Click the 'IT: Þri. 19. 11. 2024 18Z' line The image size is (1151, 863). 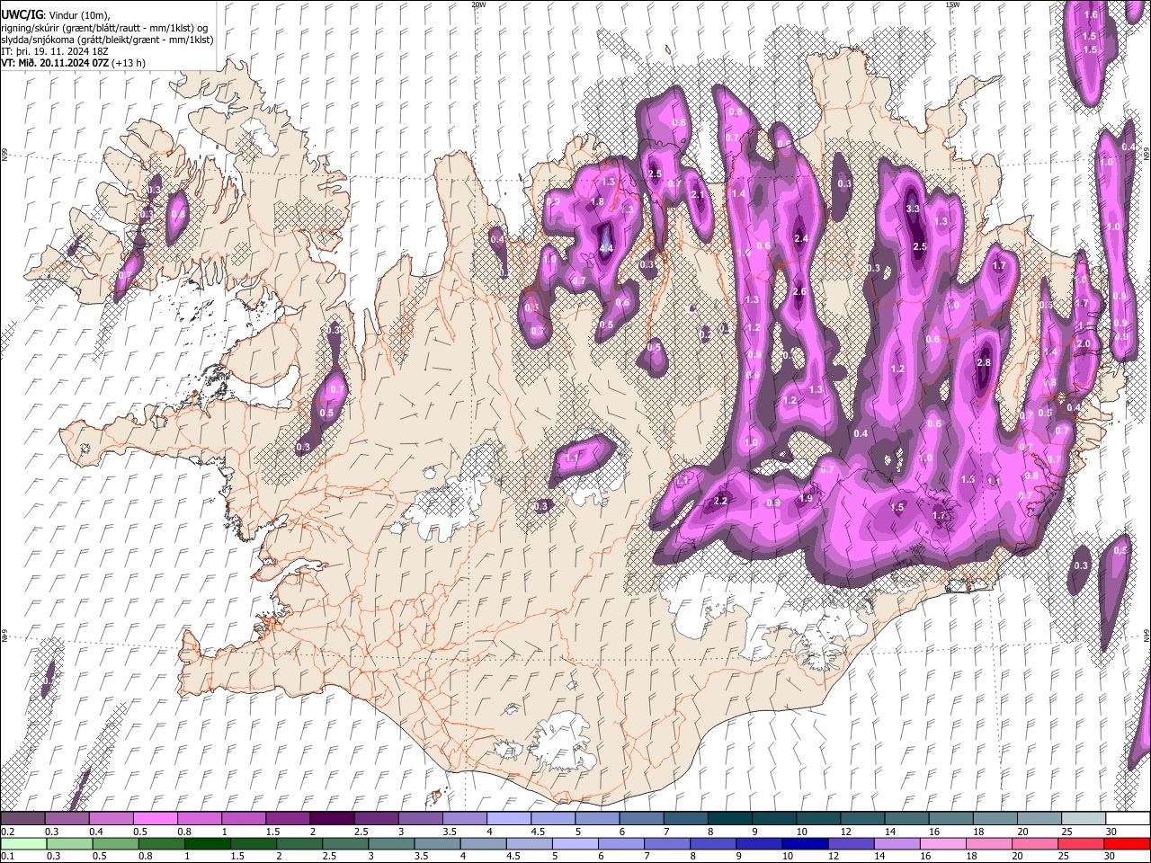56,51
